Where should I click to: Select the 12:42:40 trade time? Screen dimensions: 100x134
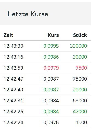[13, 90]
